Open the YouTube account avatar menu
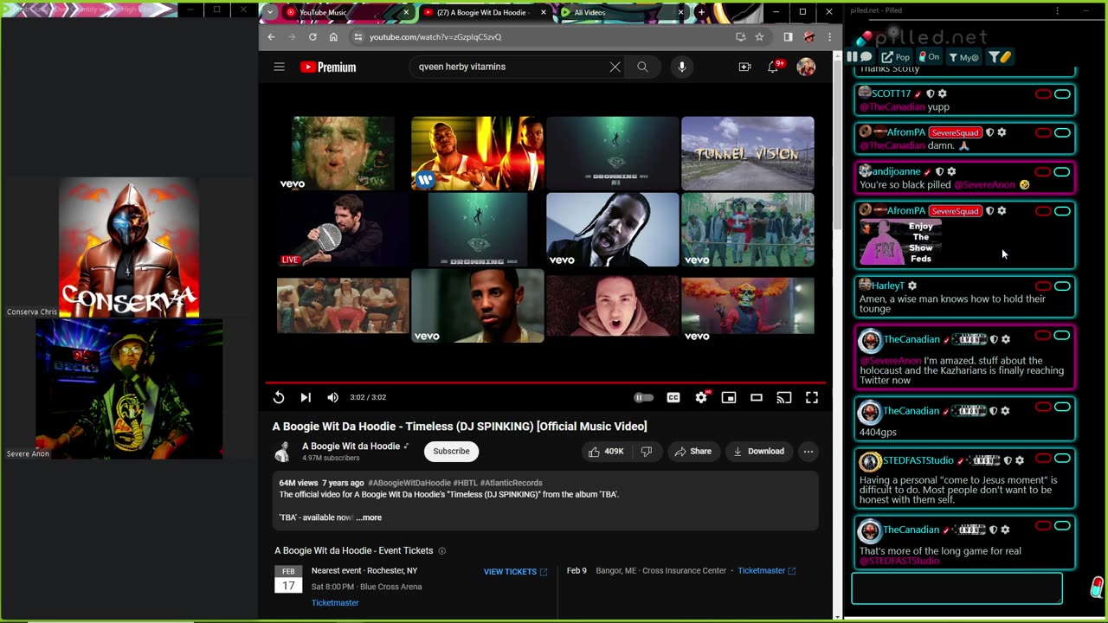 [806, 67]
